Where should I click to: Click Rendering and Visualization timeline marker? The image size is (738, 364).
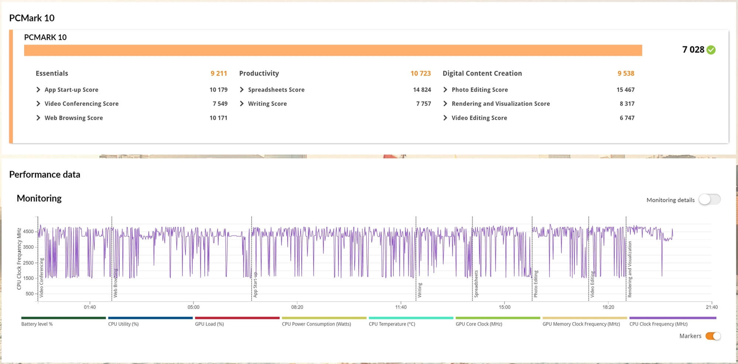coord(630,269)
